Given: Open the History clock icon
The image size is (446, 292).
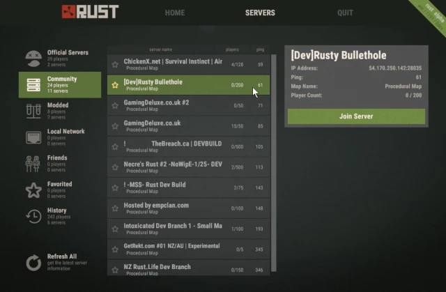Looking at the screenshot, I should click(33, 216).
